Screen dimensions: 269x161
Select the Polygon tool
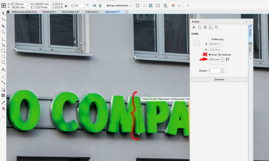pyautogui.click(x=3, y=62)
